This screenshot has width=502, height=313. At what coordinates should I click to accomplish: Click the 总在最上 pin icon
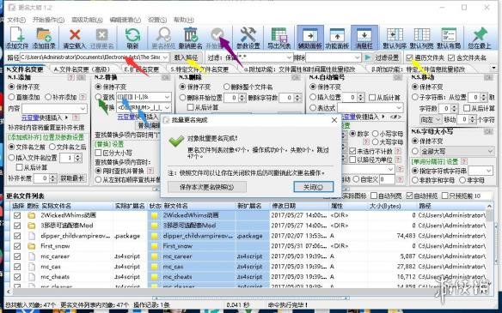[x=480, y=34]
